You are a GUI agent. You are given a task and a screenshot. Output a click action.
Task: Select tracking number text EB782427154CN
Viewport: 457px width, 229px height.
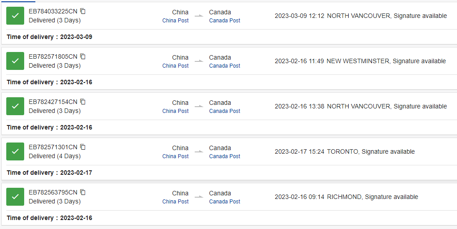[53, 102]
